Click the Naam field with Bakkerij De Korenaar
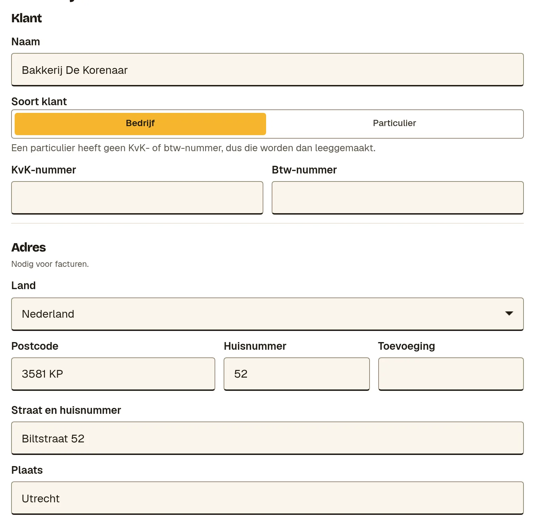Viewport: 535px width, 526px height. [267, 70]
